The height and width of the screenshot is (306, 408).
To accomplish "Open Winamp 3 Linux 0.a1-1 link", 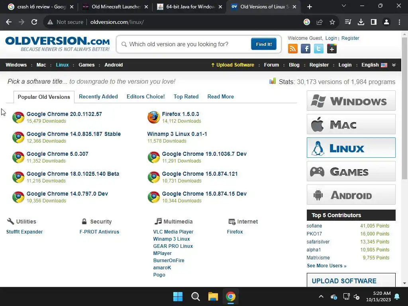I will [x=177, y=134].
